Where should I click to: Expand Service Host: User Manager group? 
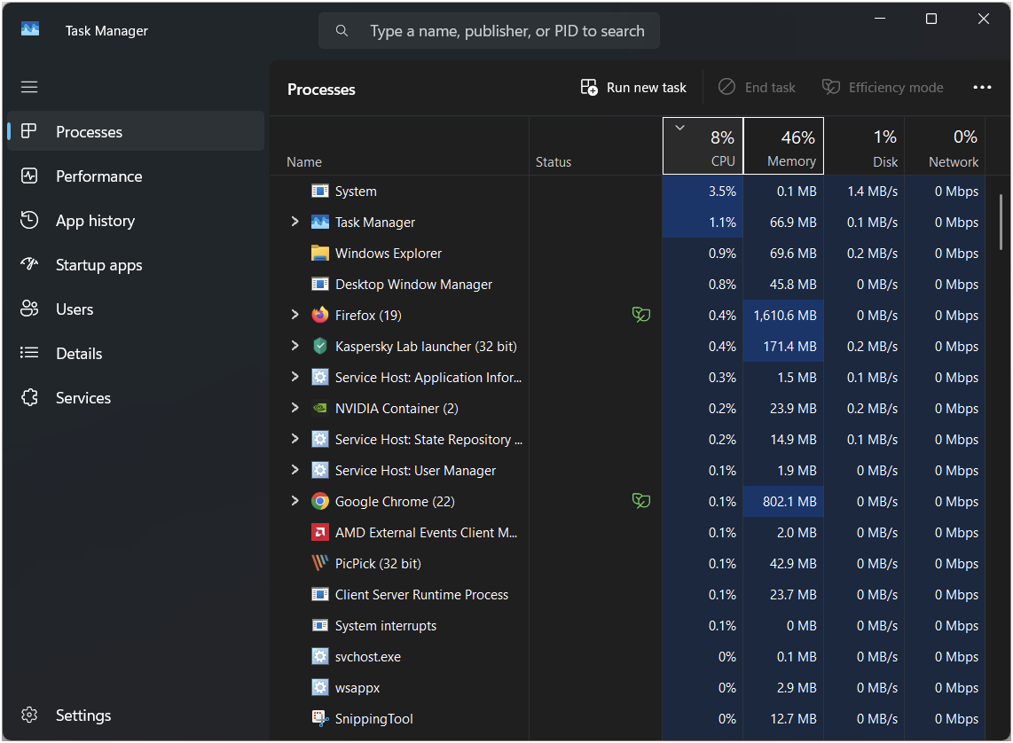pos(295,469)
